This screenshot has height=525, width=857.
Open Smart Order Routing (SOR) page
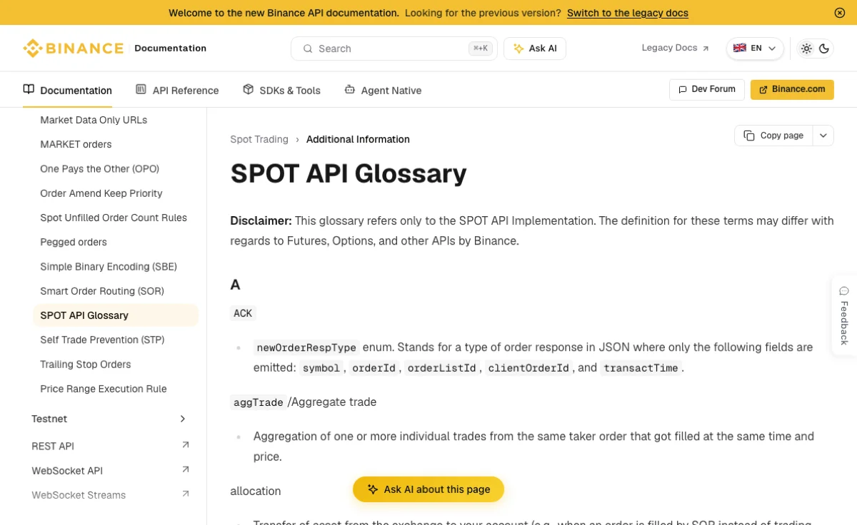(102, 291)
